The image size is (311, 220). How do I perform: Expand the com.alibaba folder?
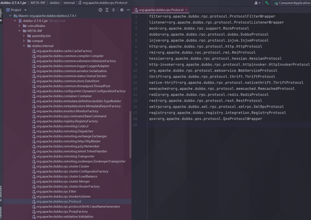coord(19,26)
